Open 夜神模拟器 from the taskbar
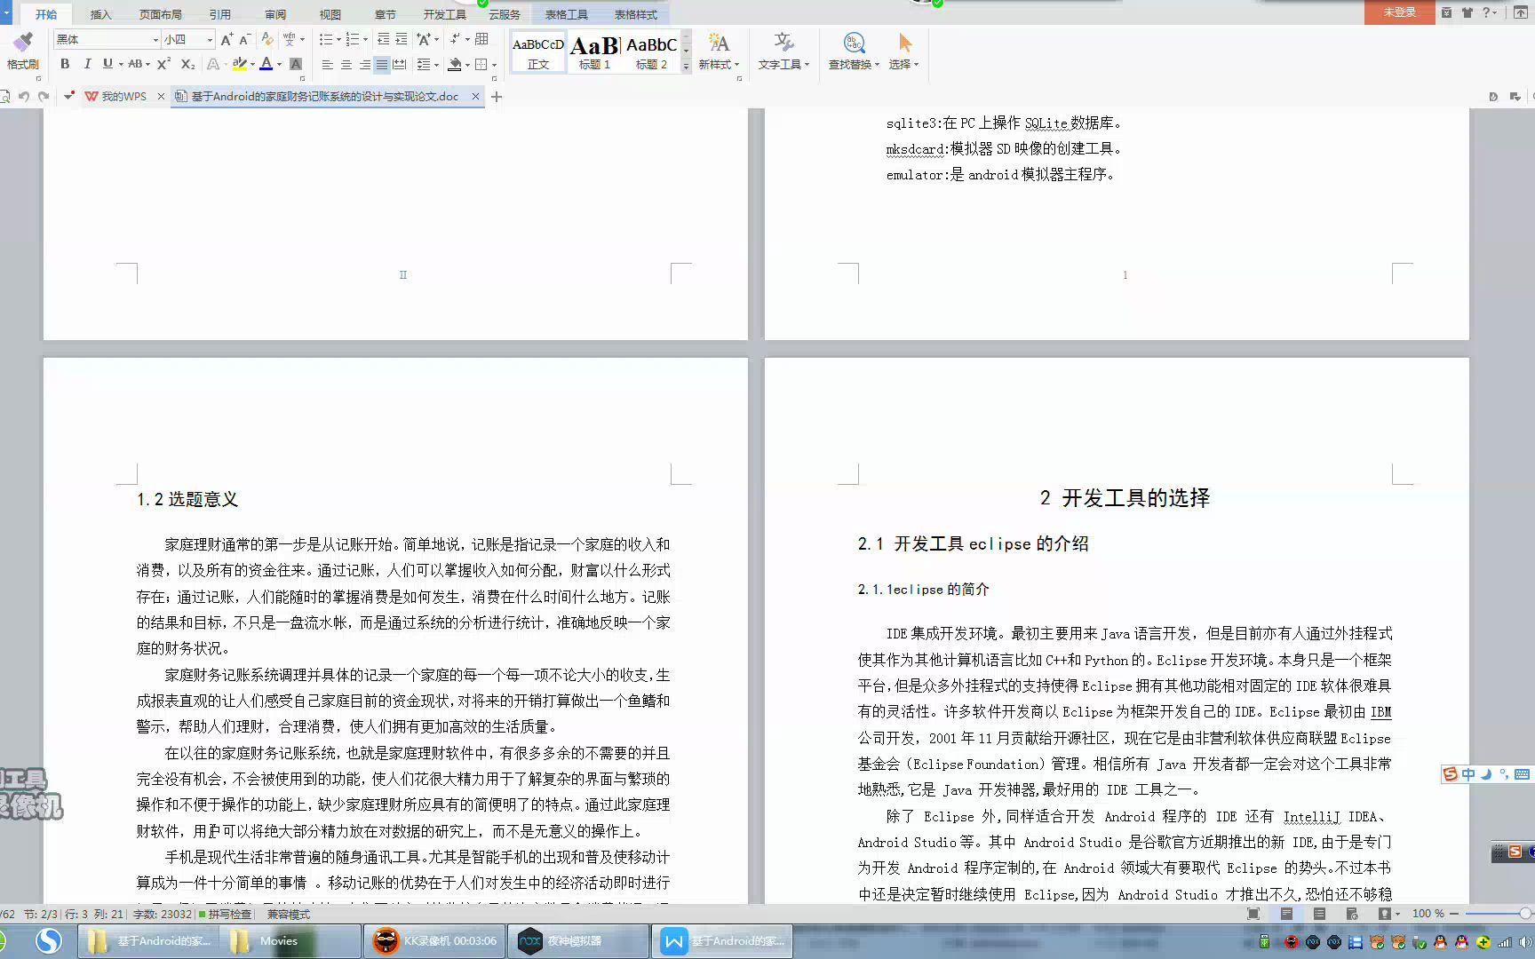 (x=578, y=941)
